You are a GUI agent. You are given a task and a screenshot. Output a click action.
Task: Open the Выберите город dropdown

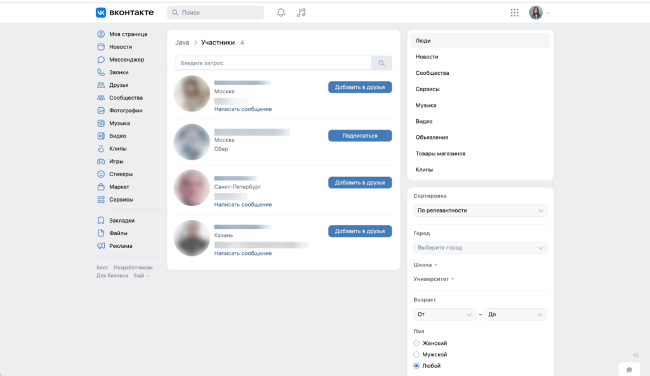pos(480,248)
